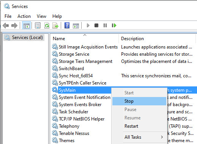Viewport: 197px width, 144px height.
Task: Click the Back arrow toolbar icon
Action: (x=6, y=26)
